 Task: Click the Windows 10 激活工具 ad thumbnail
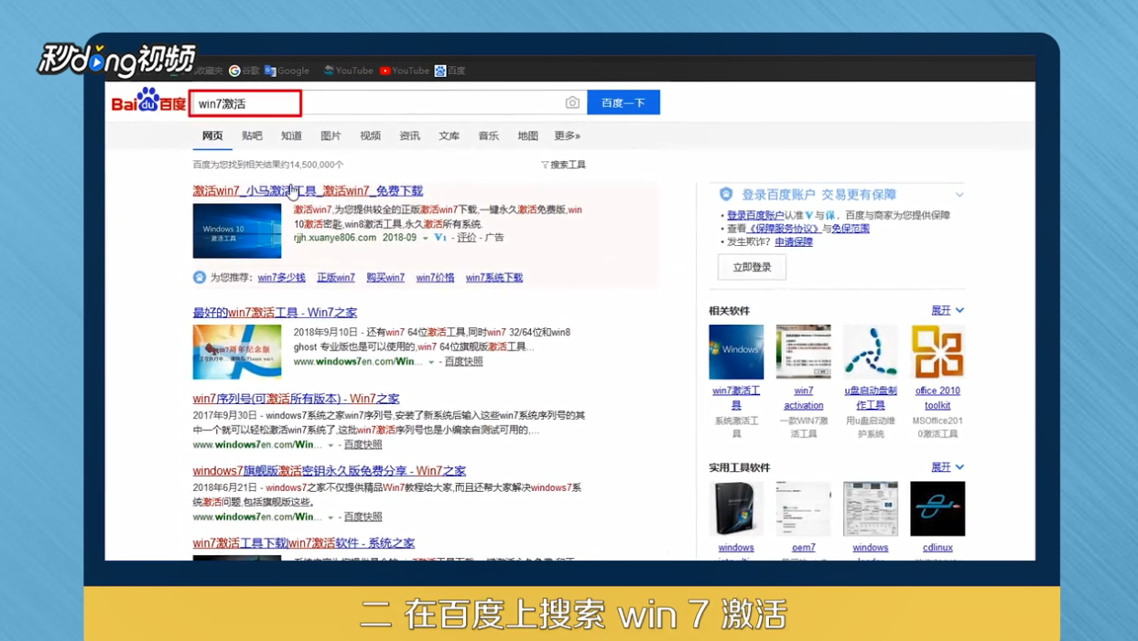(x=237, y=230)
